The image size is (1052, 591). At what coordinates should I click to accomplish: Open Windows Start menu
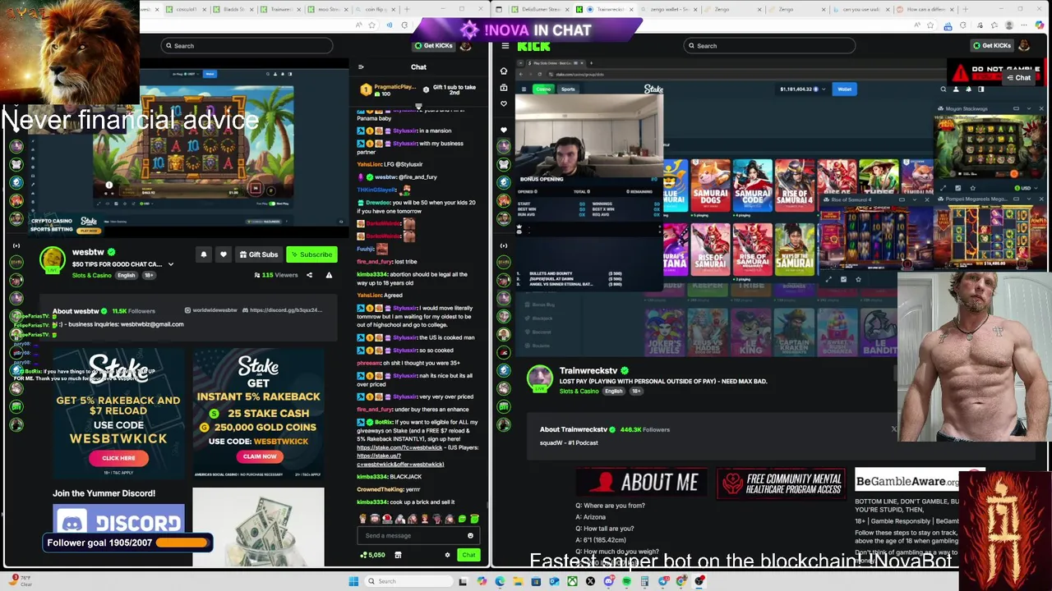tap(353, 581)
